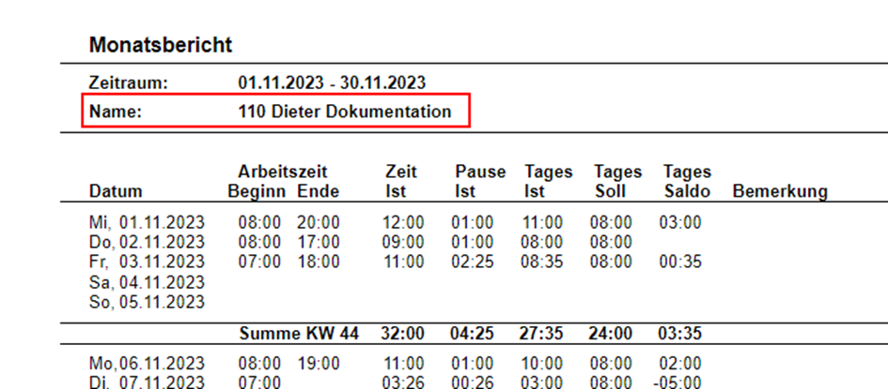Click Tages Ist 10:00 on 06.11.2023
This screenshot has width=888, height=389.
pos(542,363)
